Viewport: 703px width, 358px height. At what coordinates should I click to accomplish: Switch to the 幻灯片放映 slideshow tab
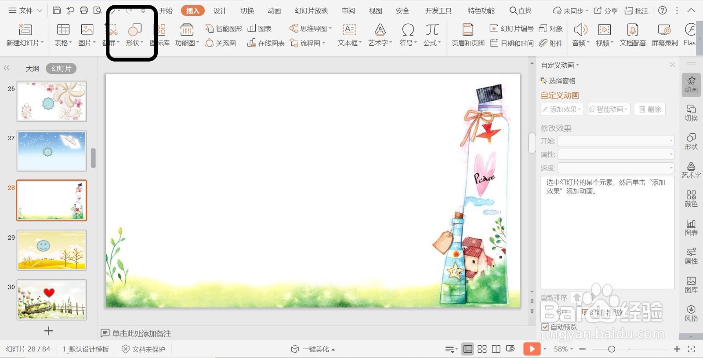pos(312,11)
